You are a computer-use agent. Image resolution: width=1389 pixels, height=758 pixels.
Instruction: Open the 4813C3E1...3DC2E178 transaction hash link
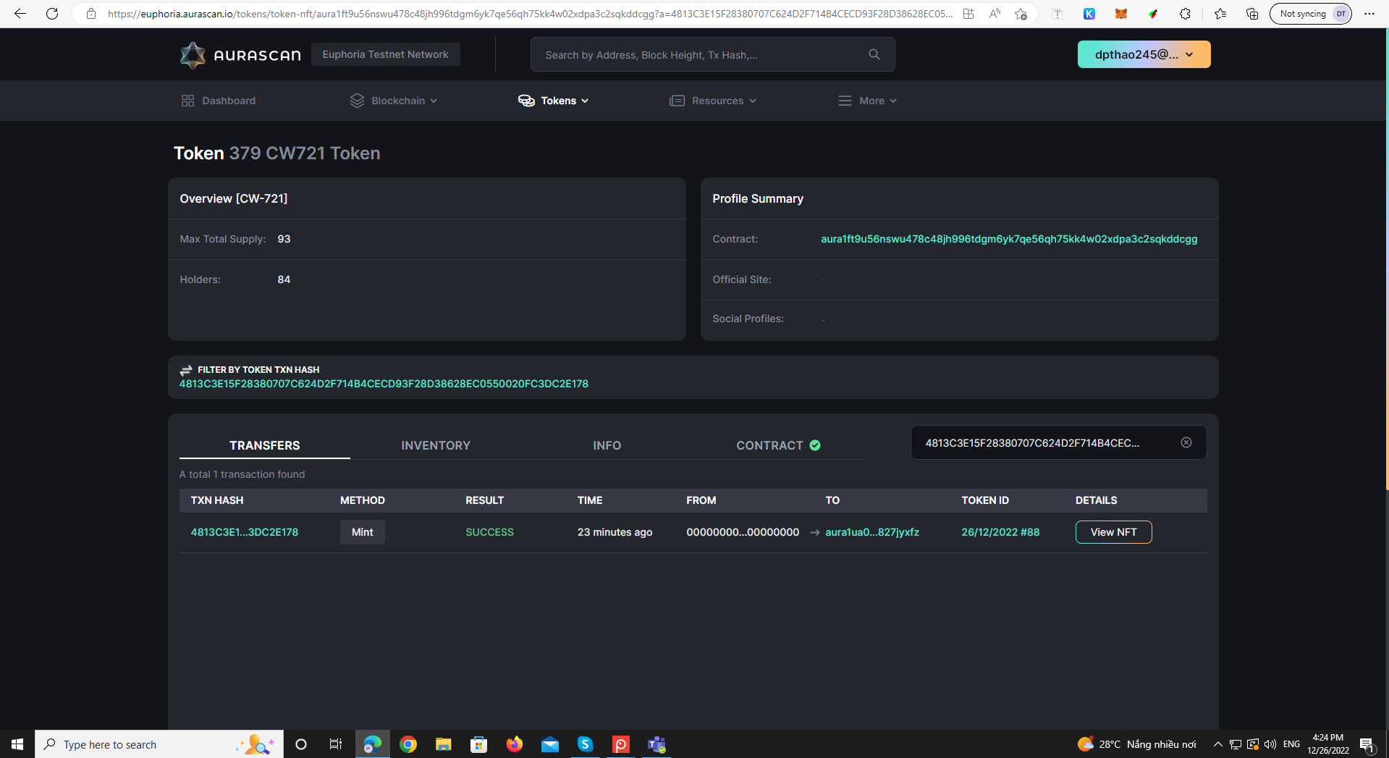244,531
